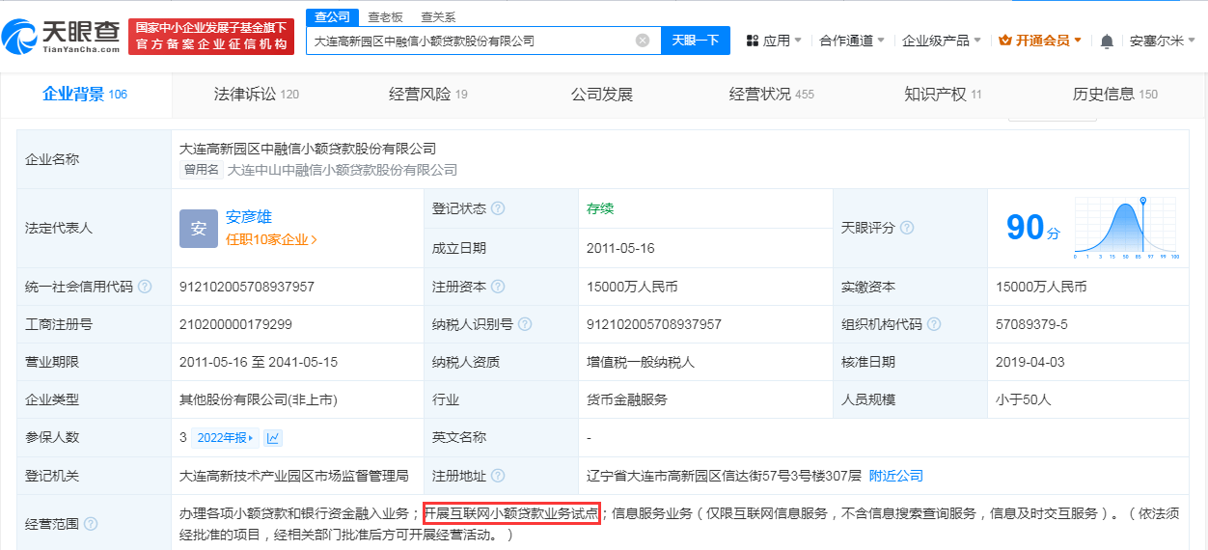Click registration authority 大连高新技术产业园区市场监督管理局
Screen dimensions: 1208x550
(294, 476)
